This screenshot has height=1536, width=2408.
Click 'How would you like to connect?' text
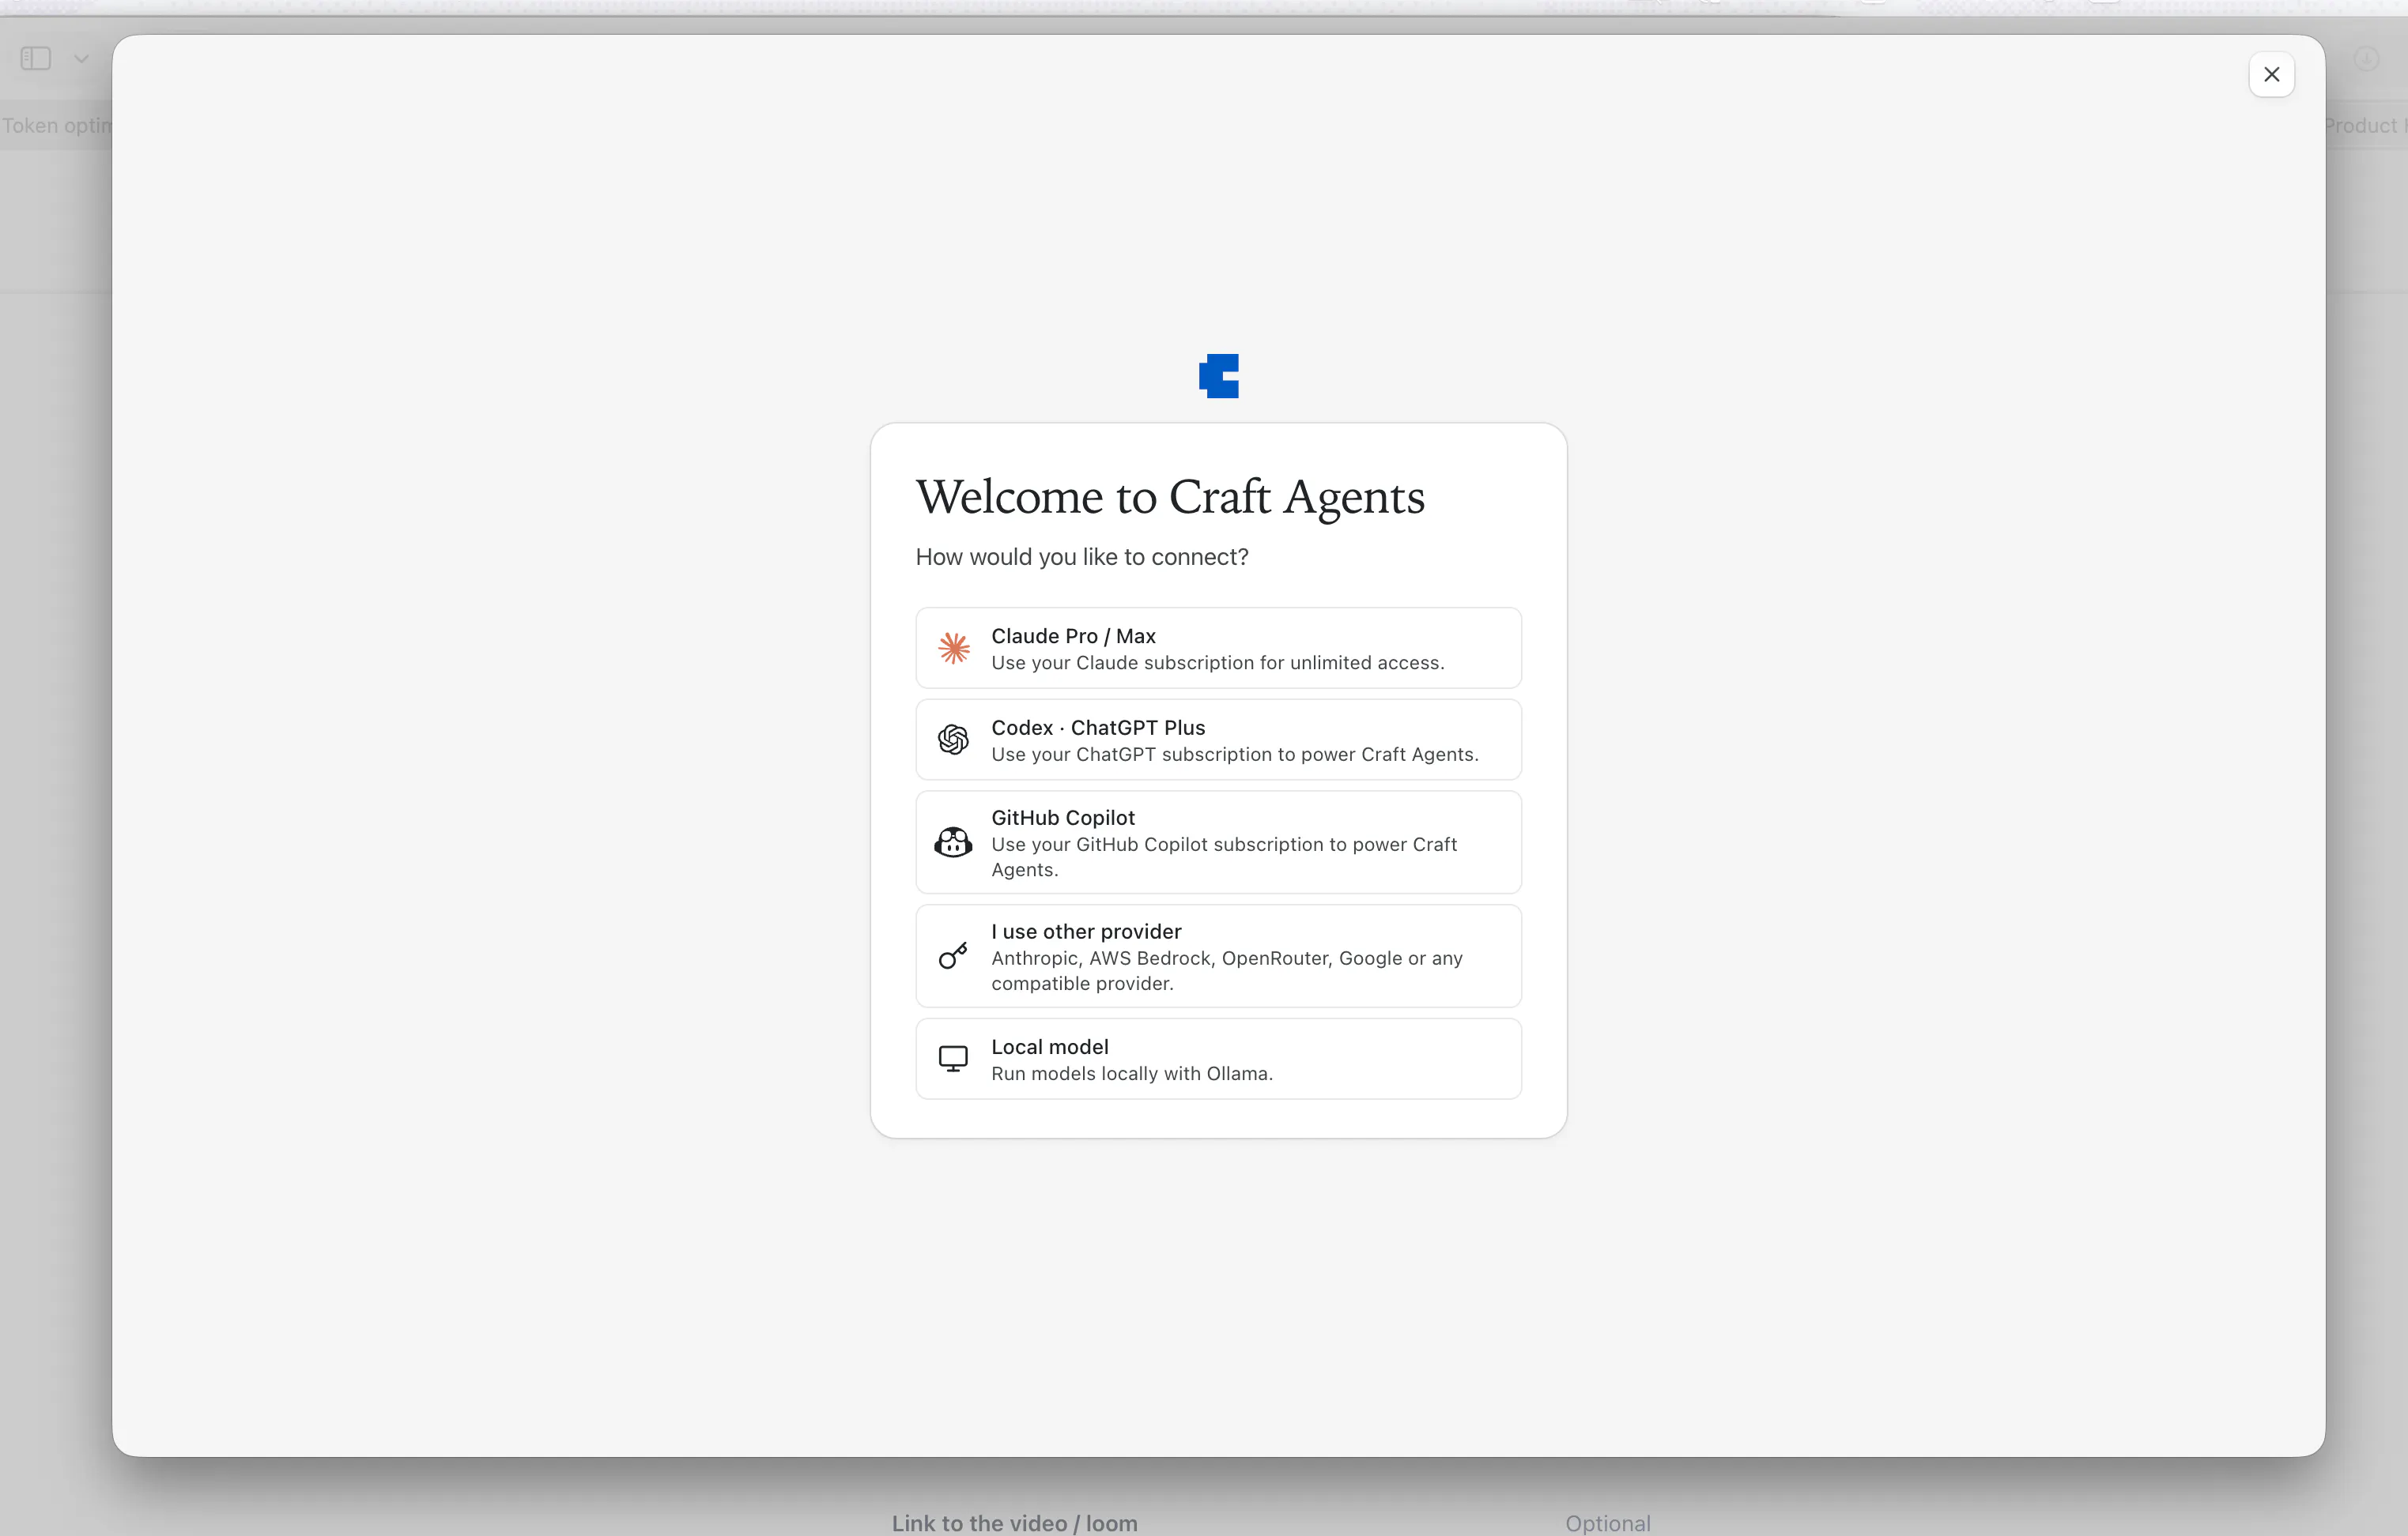[1082, 556]
